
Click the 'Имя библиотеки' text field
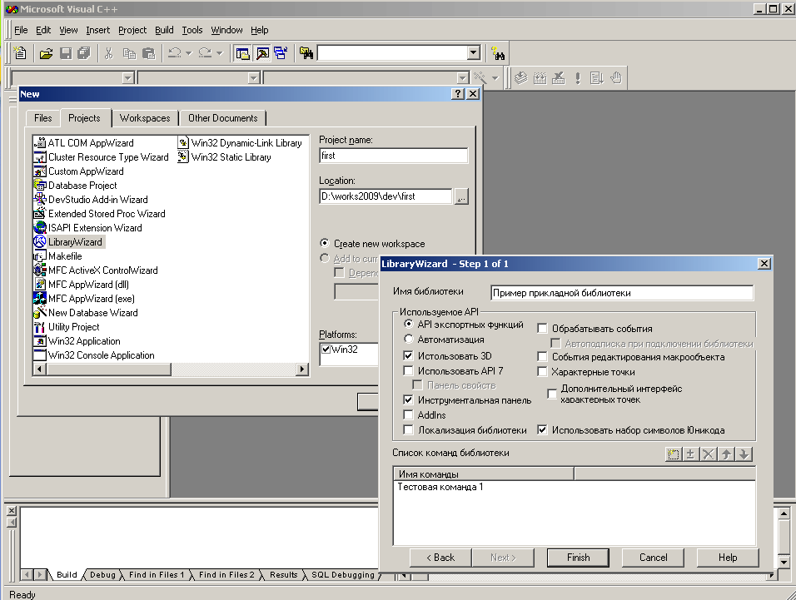pos(621,293)
